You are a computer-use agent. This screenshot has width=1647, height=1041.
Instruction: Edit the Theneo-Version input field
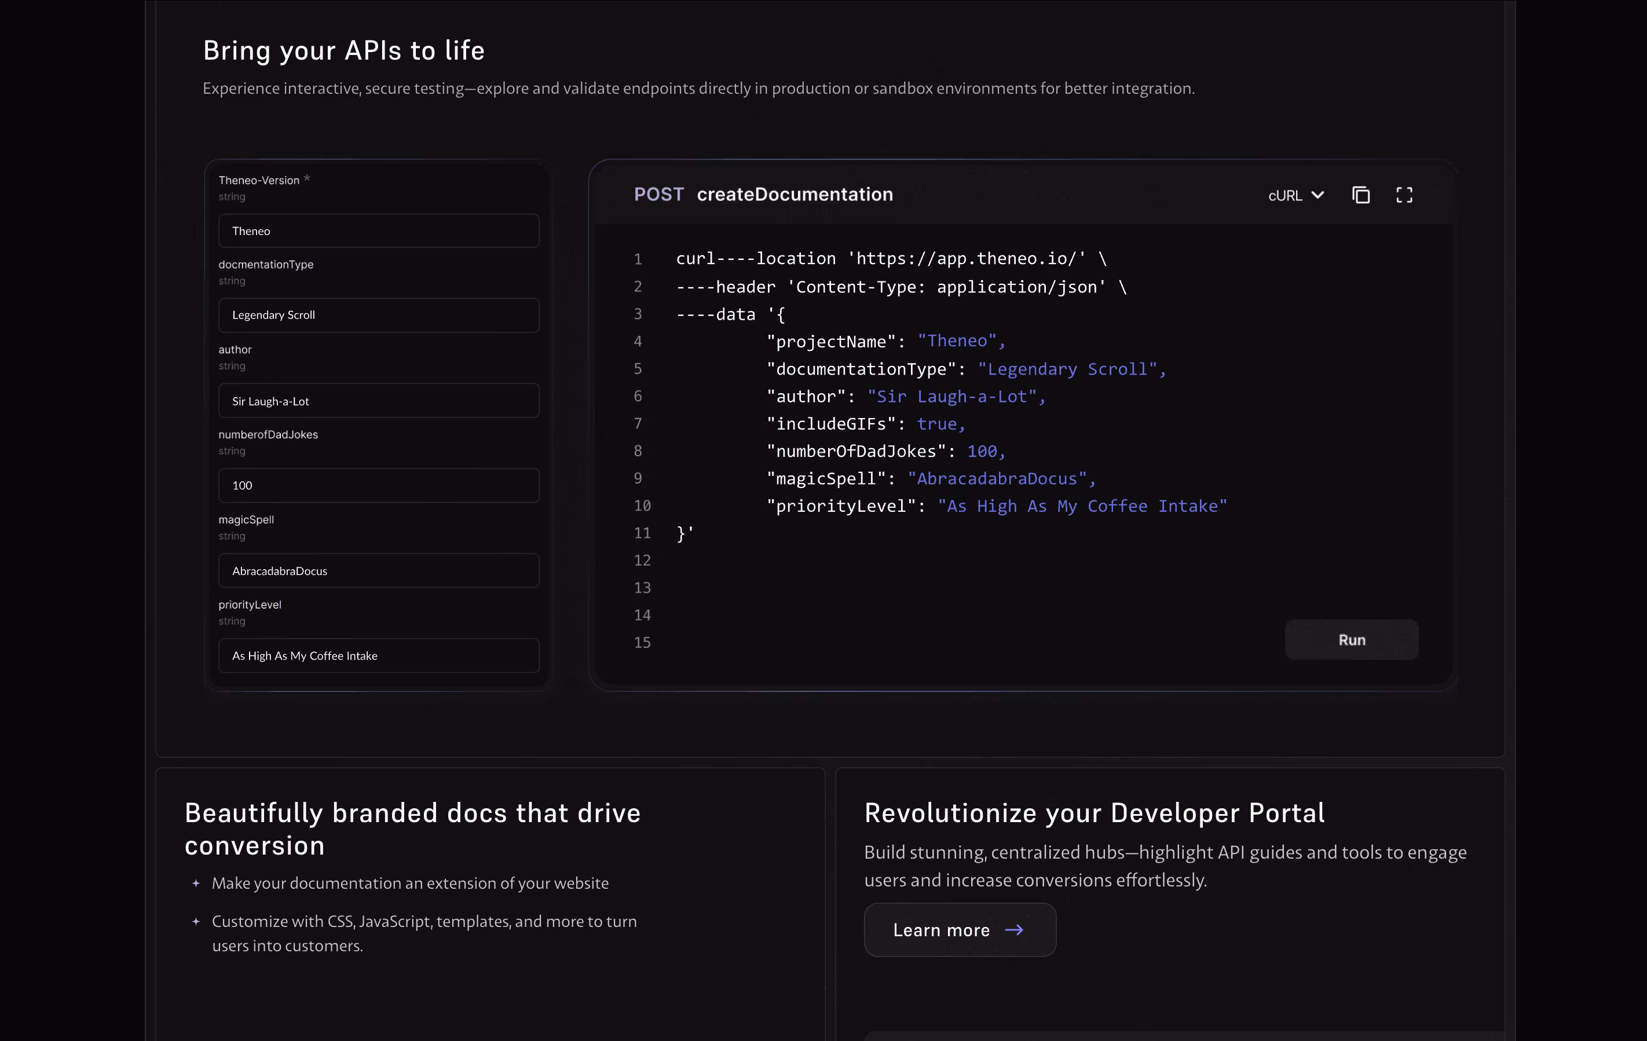[x=379, y=230]
